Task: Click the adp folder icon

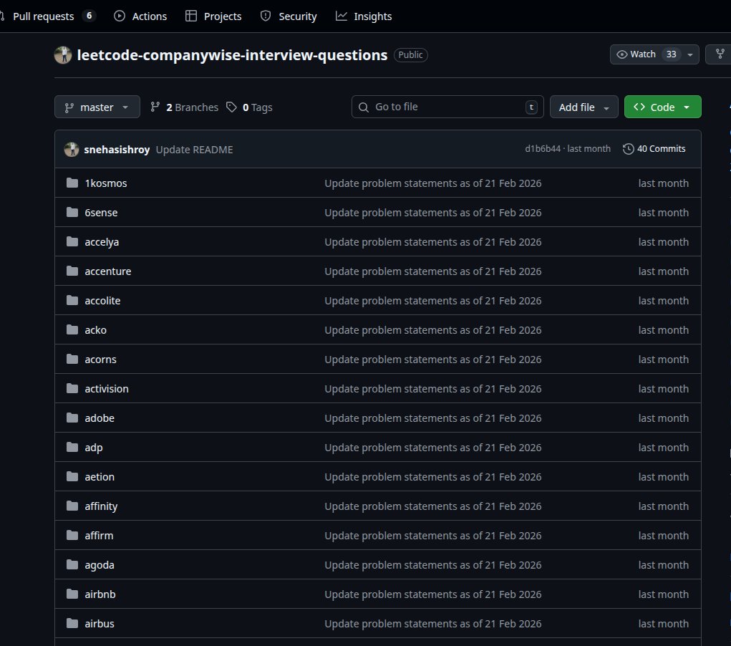Action: [x=72, y=448]
